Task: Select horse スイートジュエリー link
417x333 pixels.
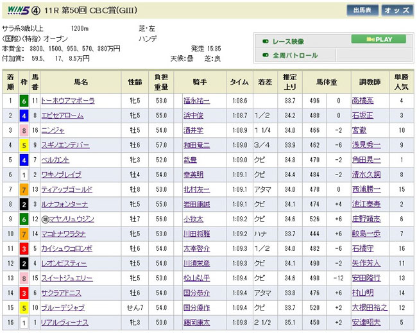Action: pyautogui.click(x=67, y=278)
